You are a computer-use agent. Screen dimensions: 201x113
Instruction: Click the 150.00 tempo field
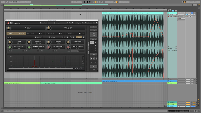[11, 2]
